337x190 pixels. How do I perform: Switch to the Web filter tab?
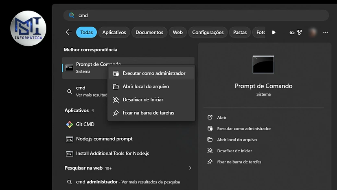[x=178, y=32]
